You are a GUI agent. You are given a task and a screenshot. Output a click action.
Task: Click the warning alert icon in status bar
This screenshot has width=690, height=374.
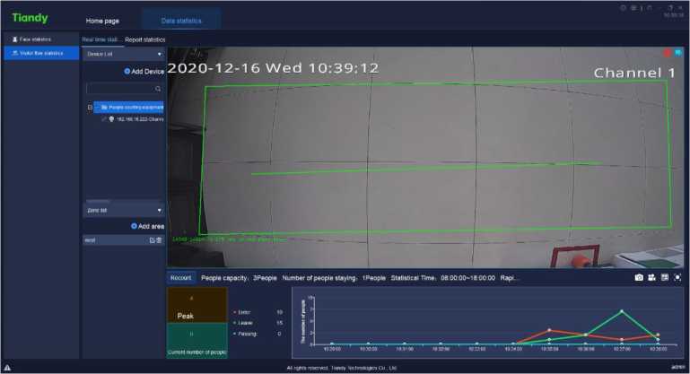(x=7, y=368)
